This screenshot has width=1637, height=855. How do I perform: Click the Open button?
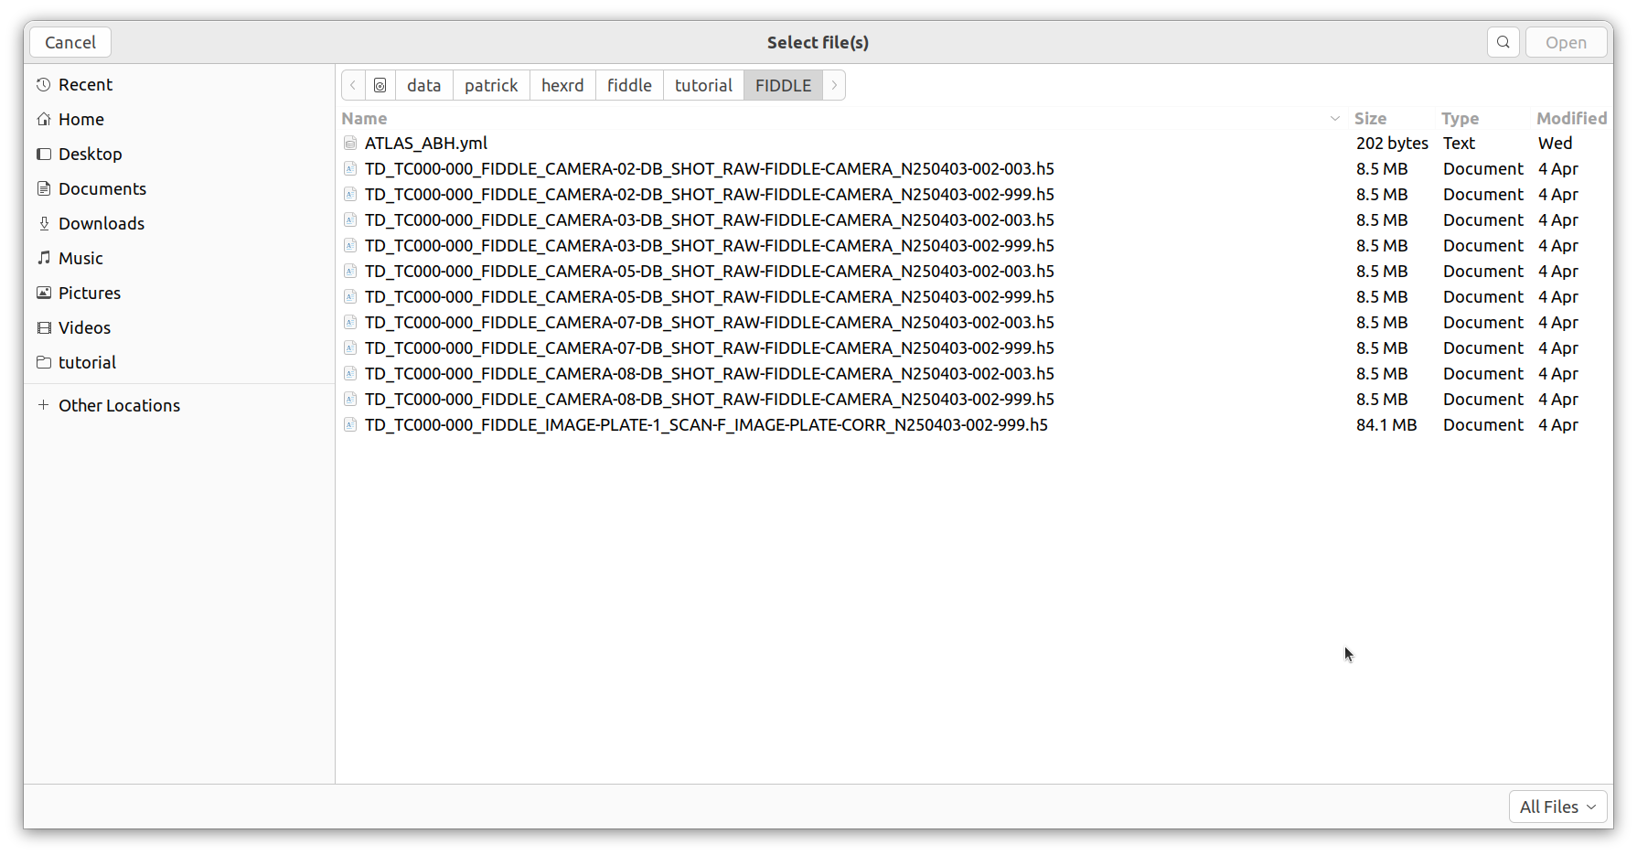[x=1566, y=42]
